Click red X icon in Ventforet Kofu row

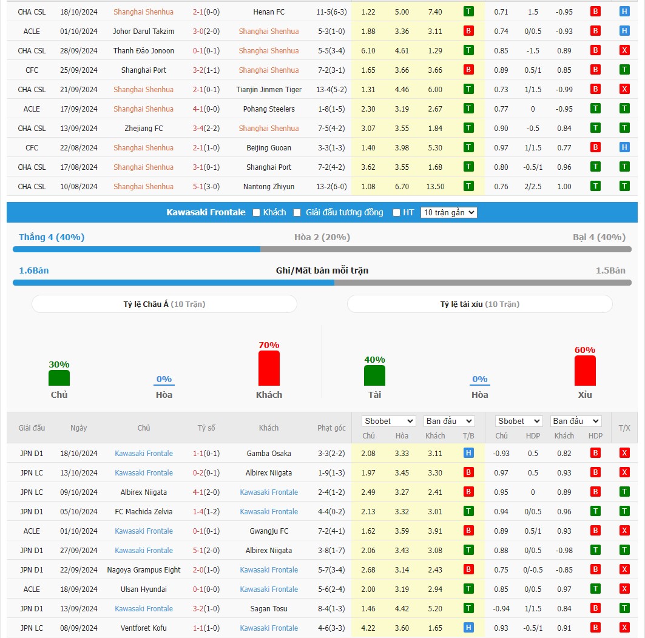[x=624, y=628]
